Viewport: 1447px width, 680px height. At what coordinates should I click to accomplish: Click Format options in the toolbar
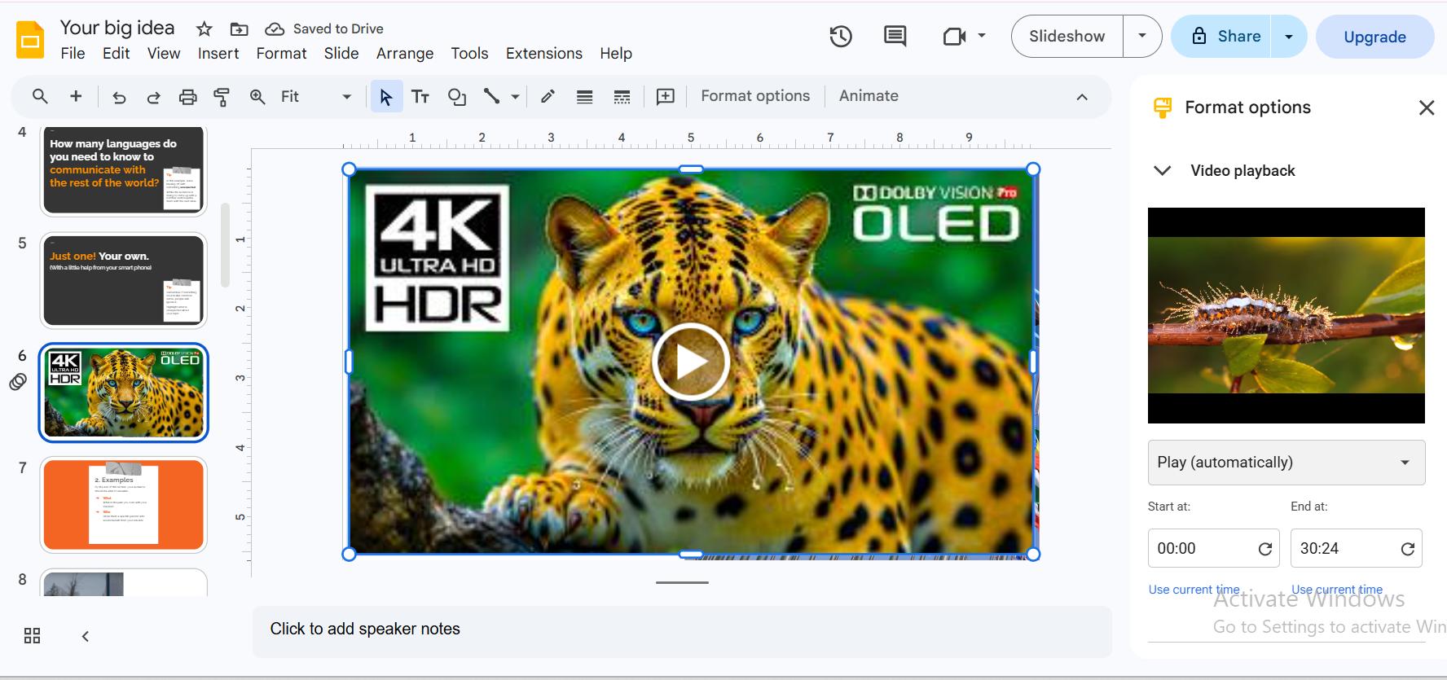pos(755,96)
